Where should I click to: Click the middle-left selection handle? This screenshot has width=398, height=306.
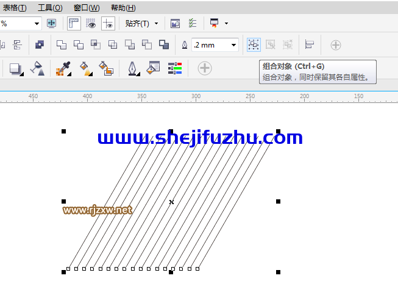[64, 201]
